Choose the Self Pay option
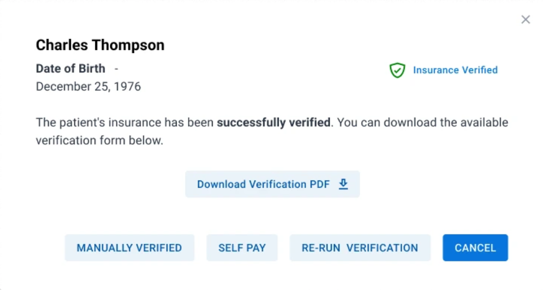 [x=242, y=248]
